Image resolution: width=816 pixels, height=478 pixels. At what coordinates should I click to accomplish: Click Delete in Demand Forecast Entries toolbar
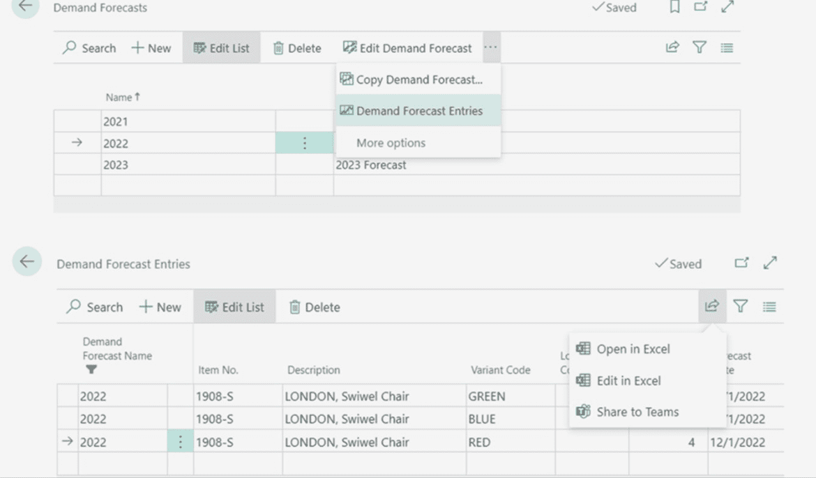tap(315, 307)
